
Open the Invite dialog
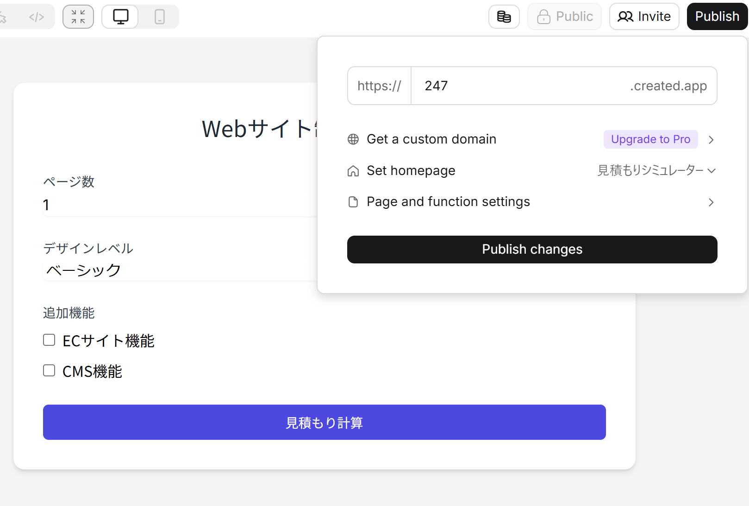pyautogui.click(x=644, y=16)
